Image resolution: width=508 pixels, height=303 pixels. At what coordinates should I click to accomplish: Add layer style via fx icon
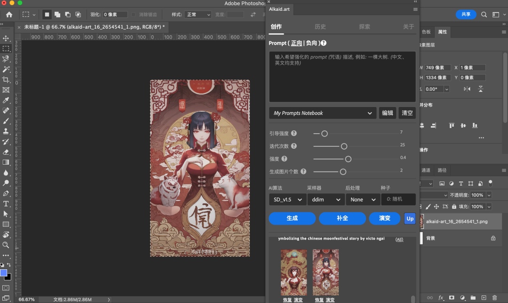tap(441, 297)
